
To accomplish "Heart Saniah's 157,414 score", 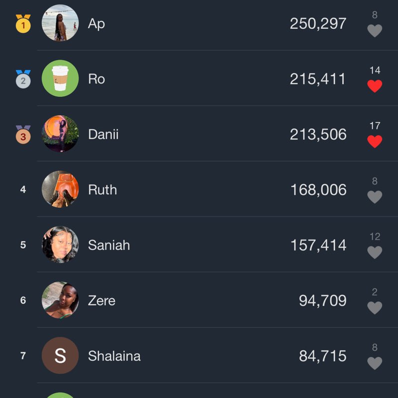I will pos(375,252).
